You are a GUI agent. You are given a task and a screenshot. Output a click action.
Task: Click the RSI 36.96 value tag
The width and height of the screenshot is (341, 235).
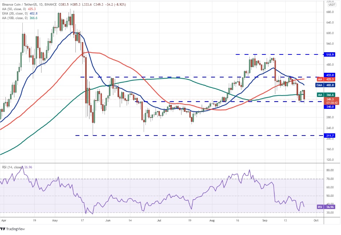[x=327, y=207]
